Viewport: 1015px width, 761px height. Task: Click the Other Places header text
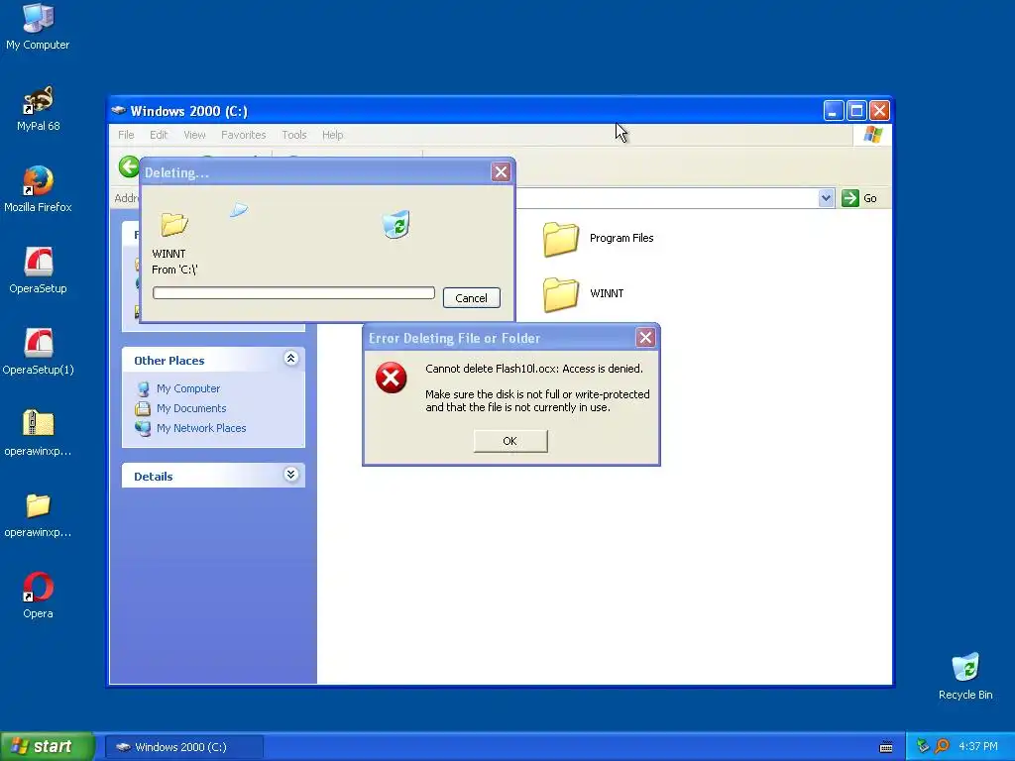coord(169,361)
